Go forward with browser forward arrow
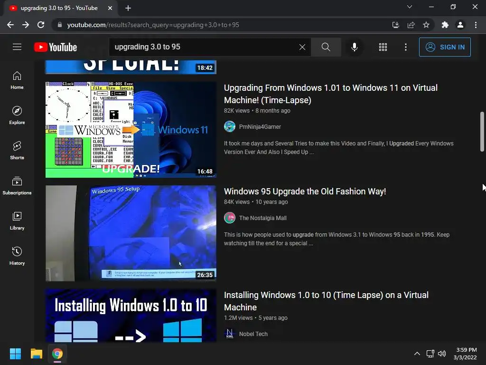Viewport: 486px width, 365px height. click(26, 25)
